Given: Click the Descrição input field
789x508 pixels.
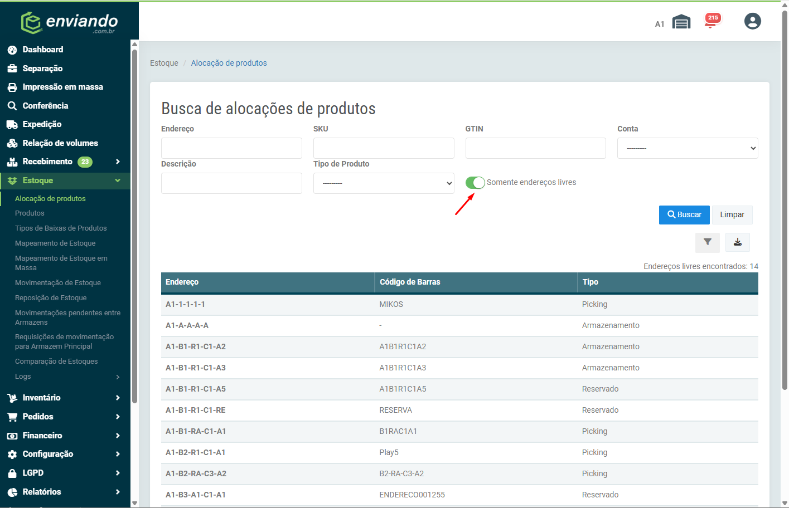Looking at the screenshot, I should [x=231, y=183].
